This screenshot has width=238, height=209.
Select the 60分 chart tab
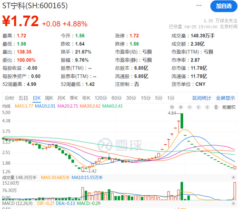(117, 98)
